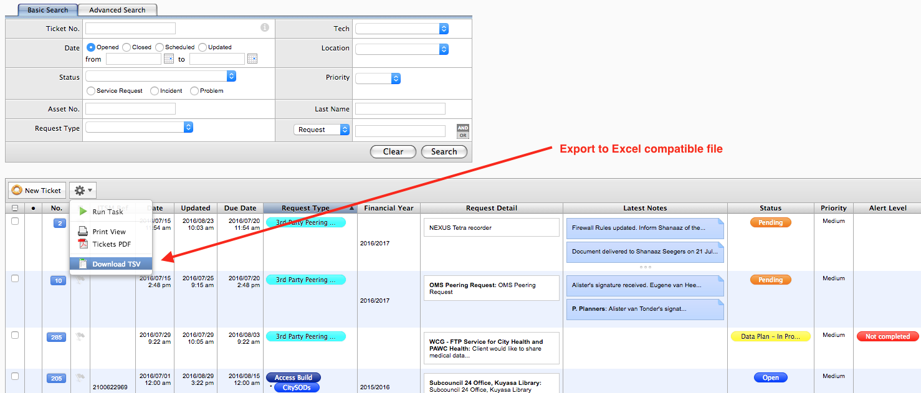Viewport: 921px width, 393px height.
Task: Select the Scheduled date radio button
Action: pos(160,47)
